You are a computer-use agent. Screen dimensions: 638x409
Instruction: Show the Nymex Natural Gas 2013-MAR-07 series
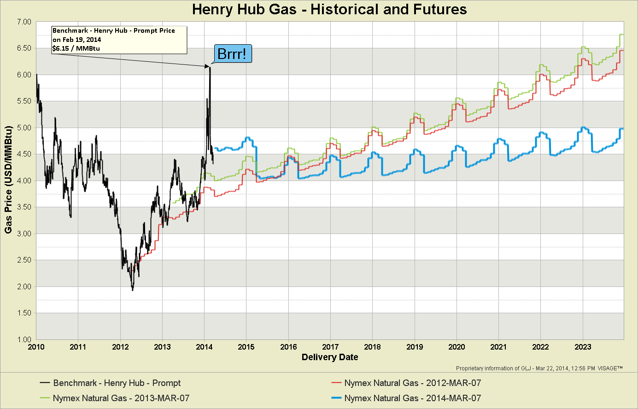point(122,398)
